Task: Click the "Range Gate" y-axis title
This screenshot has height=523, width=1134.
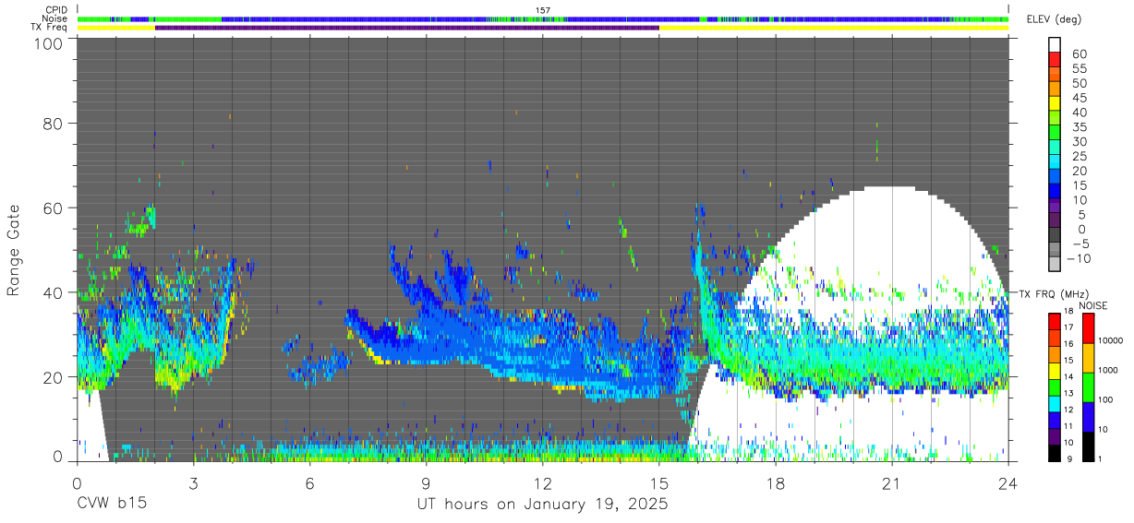Action: pyautogui.click(x=14, y=251)
